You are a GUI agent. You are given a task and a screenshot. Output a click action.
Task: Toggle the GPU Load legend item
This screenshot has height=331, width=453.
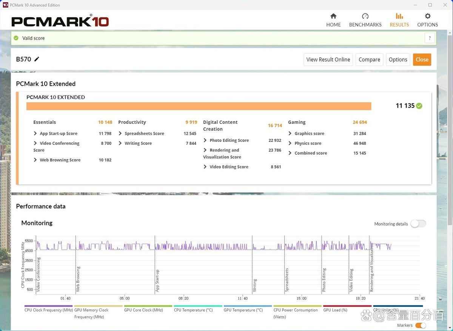(x=335, y=310)
